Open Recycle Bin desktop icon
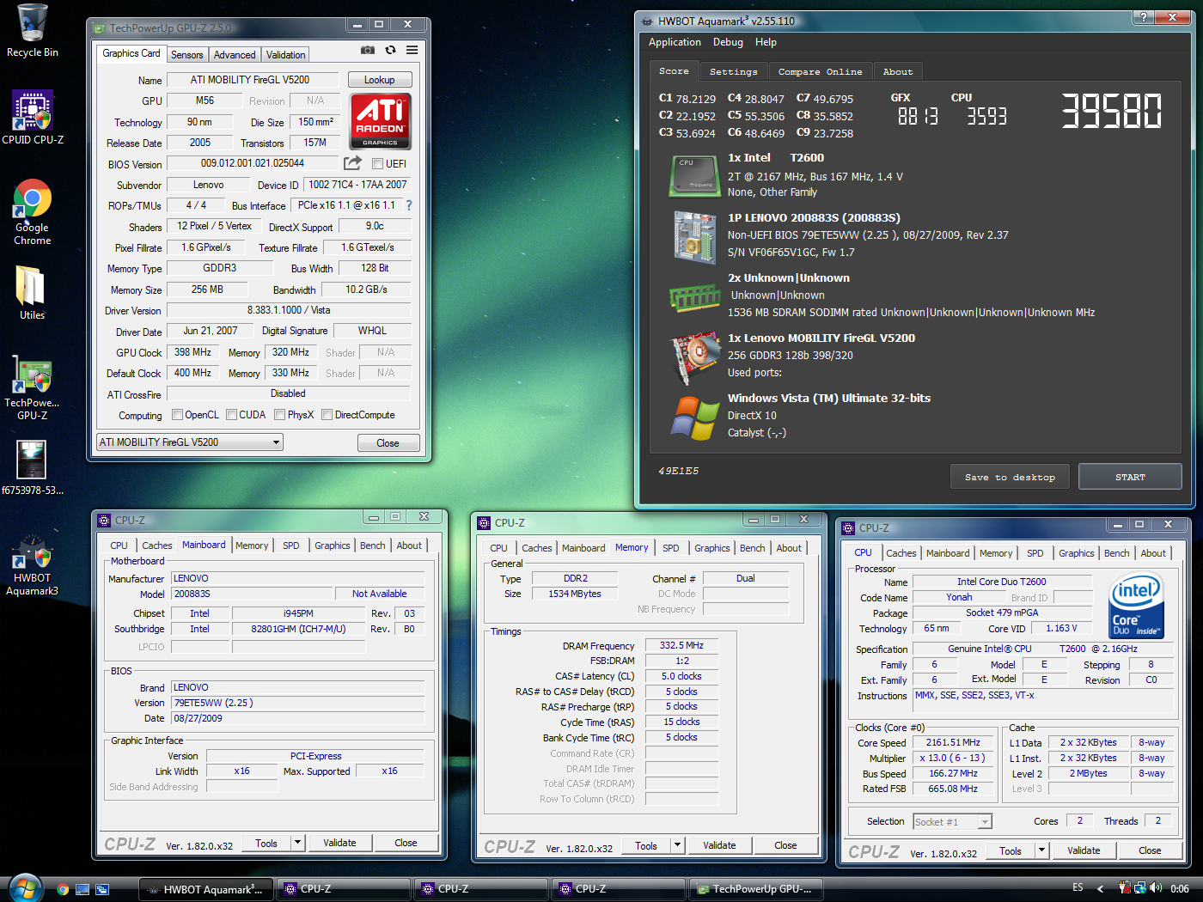Viewport: 1203px width, 902px height. tap(33, 30)
